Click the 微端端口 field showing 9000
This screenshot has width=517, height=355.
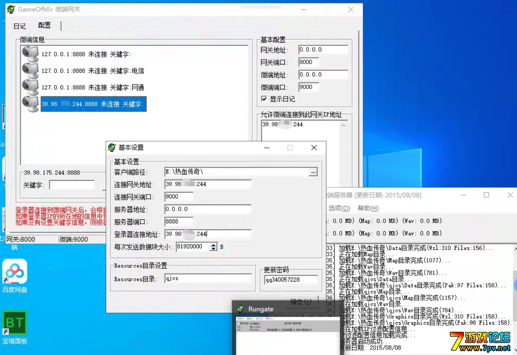309,87
